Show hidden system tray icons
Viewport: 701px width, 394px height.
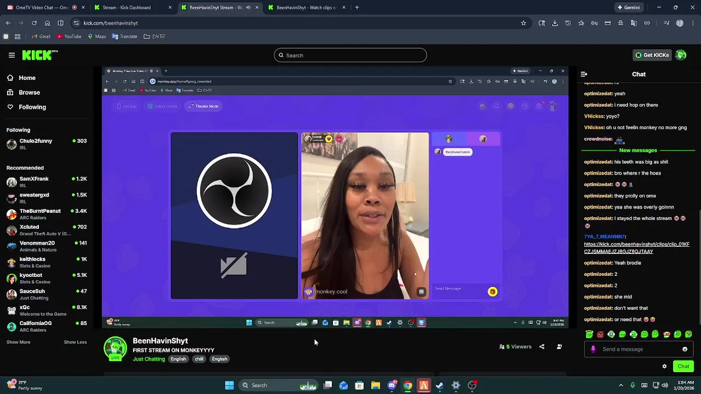click(x=620, y=385)
